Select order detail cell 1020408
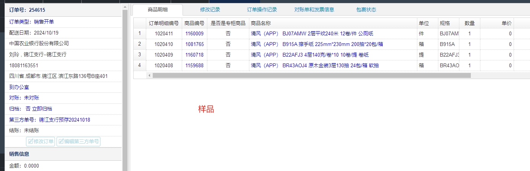Viewport: 530px width, 171px height. tap(164, 65)
